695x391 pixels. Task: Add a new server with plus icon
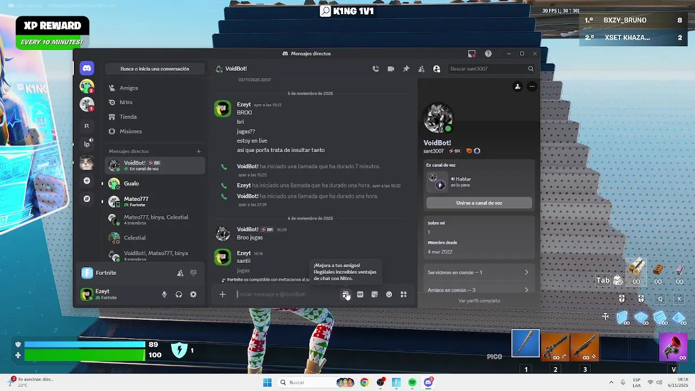point(86,181)
